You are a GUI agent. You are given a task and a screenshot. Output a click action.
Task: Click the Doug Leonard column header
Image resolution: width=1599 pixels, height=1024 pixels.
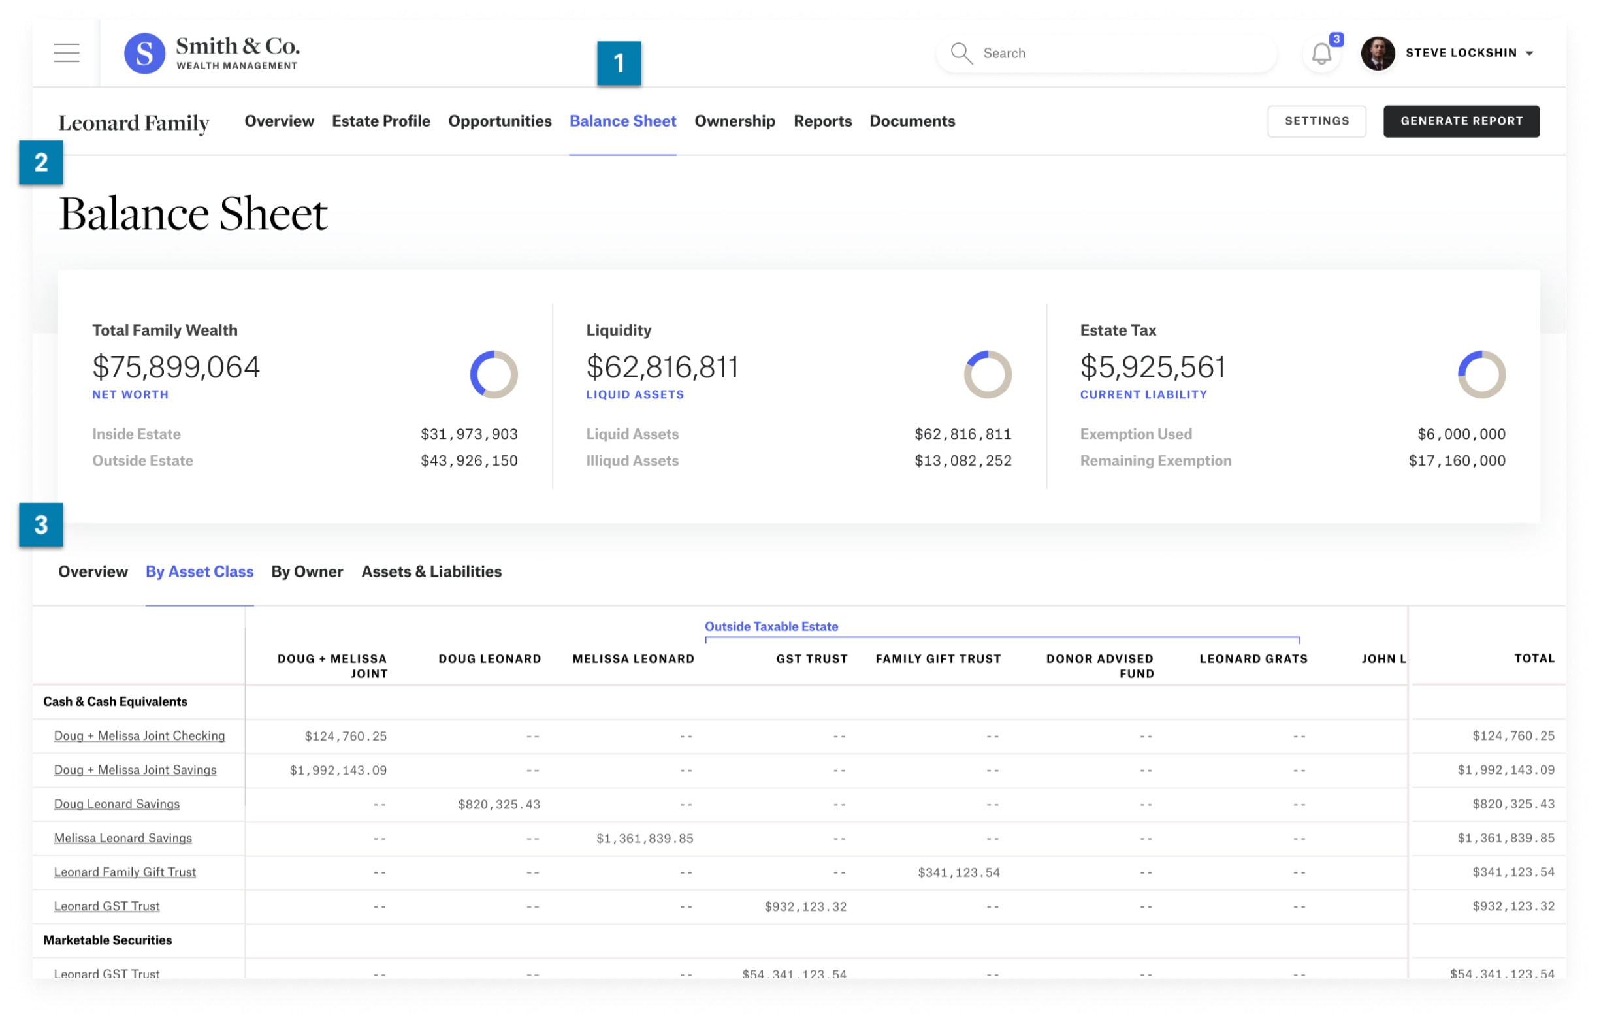[x=489, y=658]
